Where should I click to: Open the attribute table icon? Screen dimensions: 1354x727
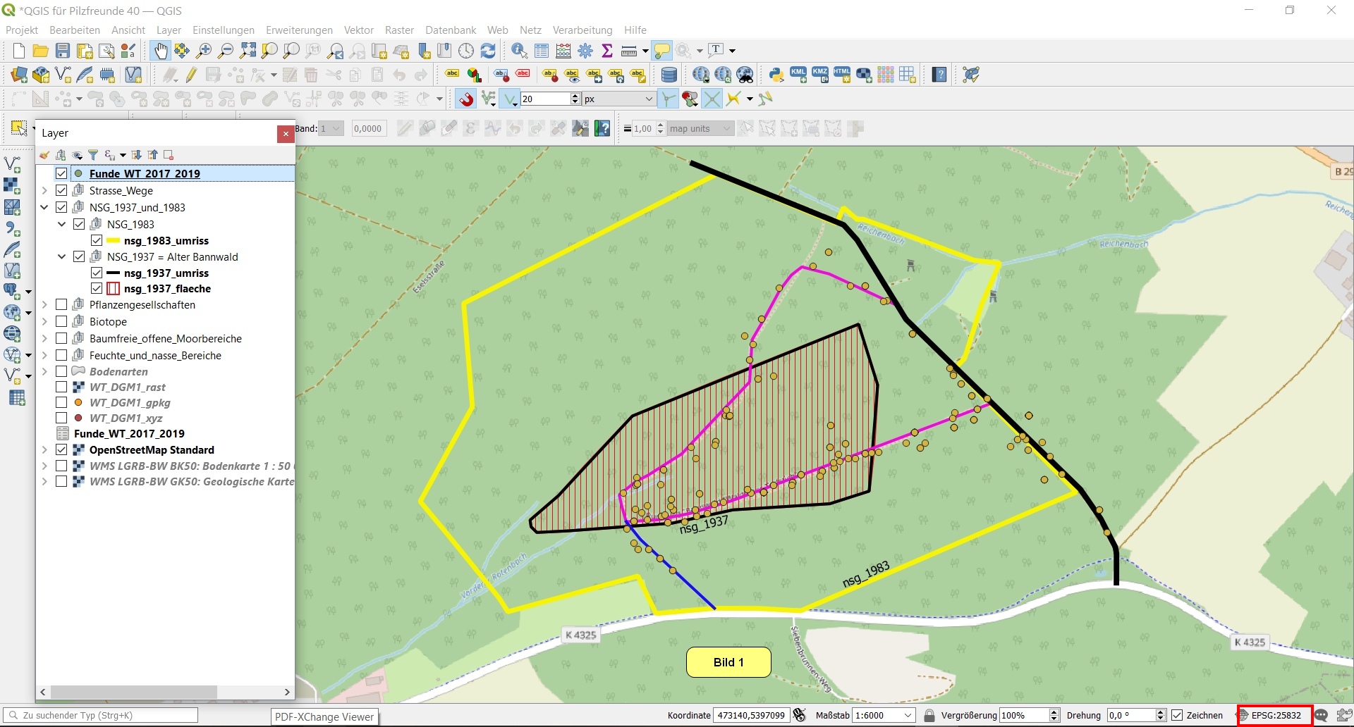pos(542,51)
